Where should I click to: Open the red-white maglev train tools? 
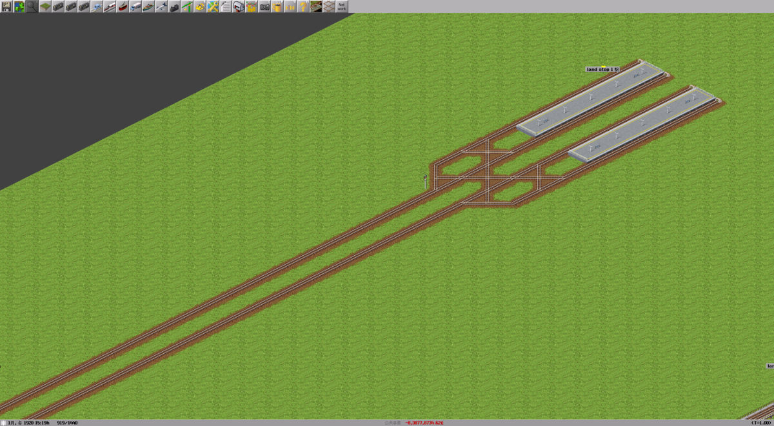[110, 6]
